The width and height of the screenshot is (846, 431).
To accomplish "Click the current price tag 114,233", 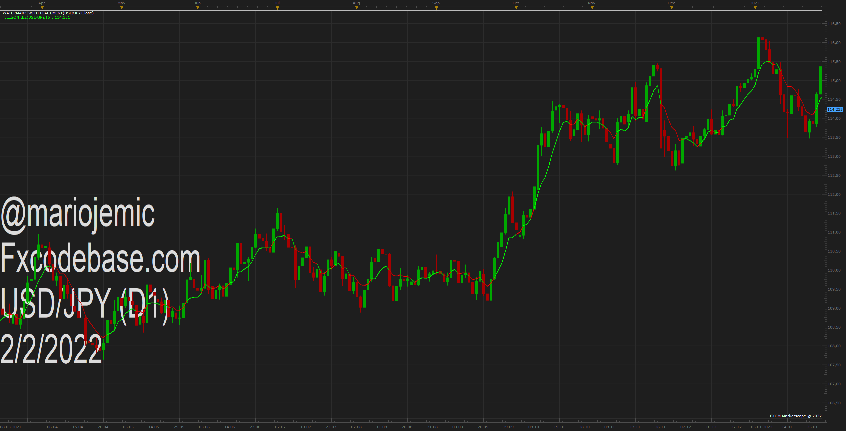I will pyautogui.click(x=835, y=109).
